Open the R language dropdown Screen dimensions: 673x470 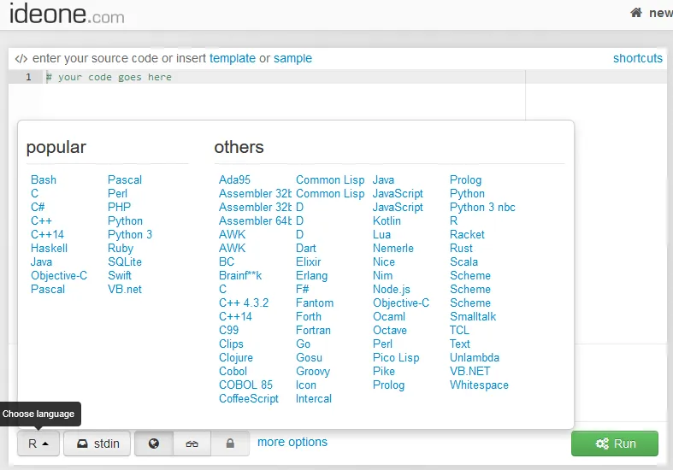[x=38, y=444]
